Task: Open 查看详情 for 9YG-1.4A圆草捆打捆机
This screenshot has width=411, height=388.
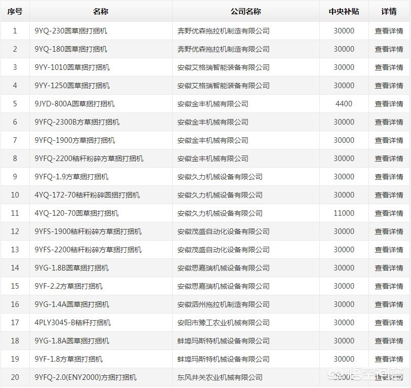Action: tap(389, 304)
